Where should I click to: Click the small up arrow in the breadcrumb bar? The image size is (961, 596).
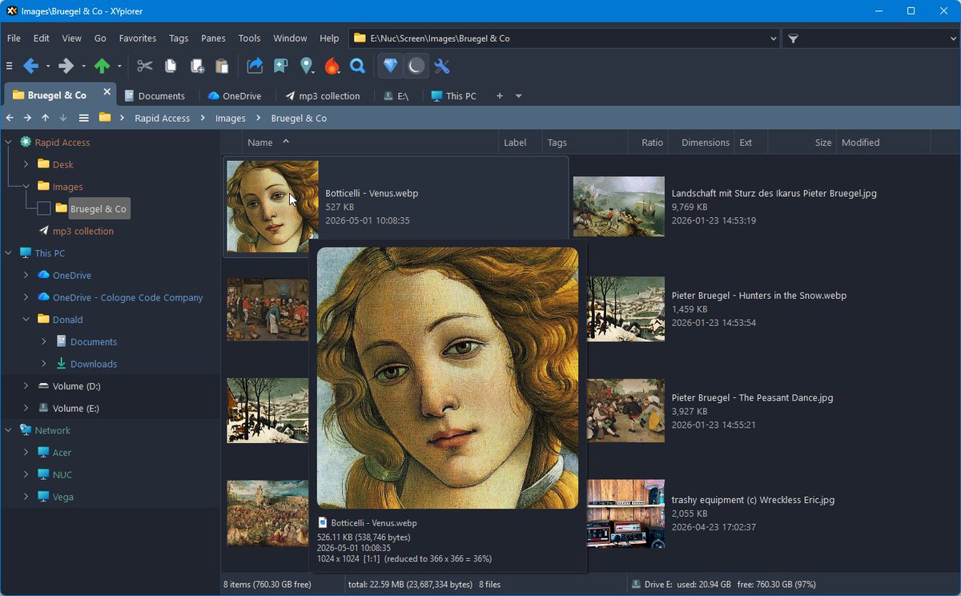(x=45, y=118)
